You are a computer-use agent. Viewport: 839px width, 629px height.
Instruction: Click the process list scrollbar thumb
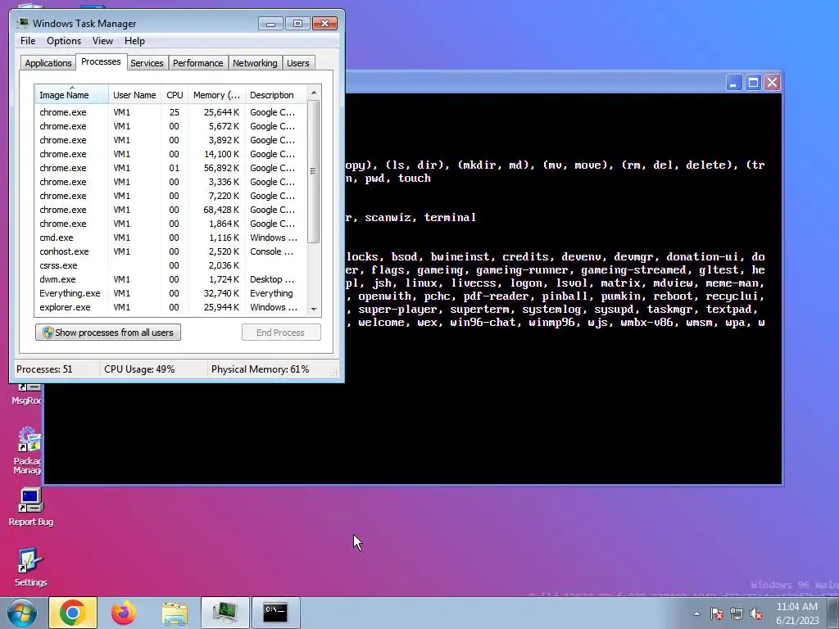[x=314, y=171]
